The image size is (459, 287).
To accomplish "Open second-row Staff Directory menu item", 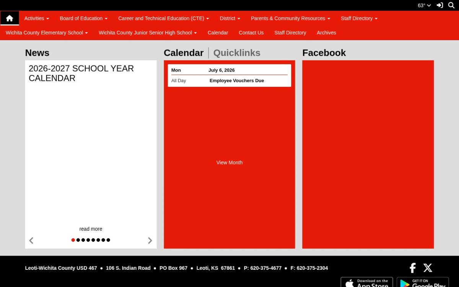I will pyautogui.click(x=290, y=33).
